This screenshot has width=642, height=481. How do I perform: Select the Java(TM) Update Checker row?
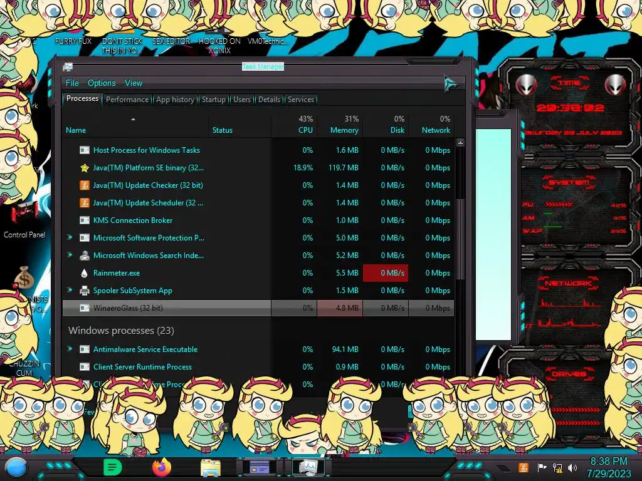pos(258,185)
